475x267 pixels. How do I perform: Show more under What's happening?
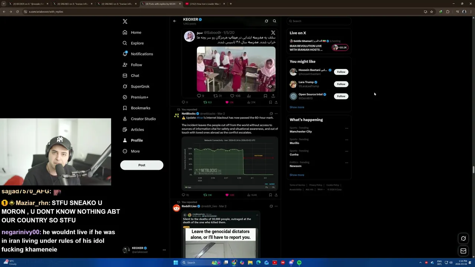(297, 175)
